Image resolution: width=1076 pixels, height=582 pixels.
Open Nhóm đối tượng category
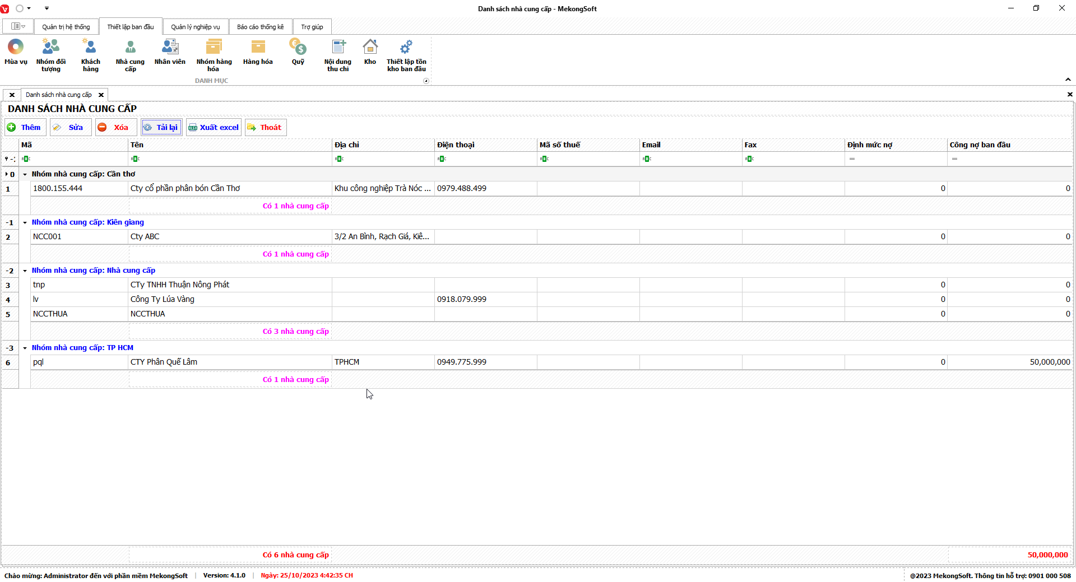50,55
